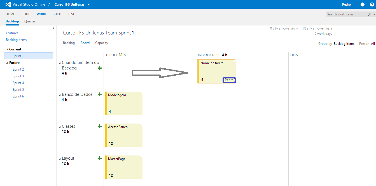This screenshot has height=186, width=376.
Task: Click the TO DO column header
Action: point(111,55)
